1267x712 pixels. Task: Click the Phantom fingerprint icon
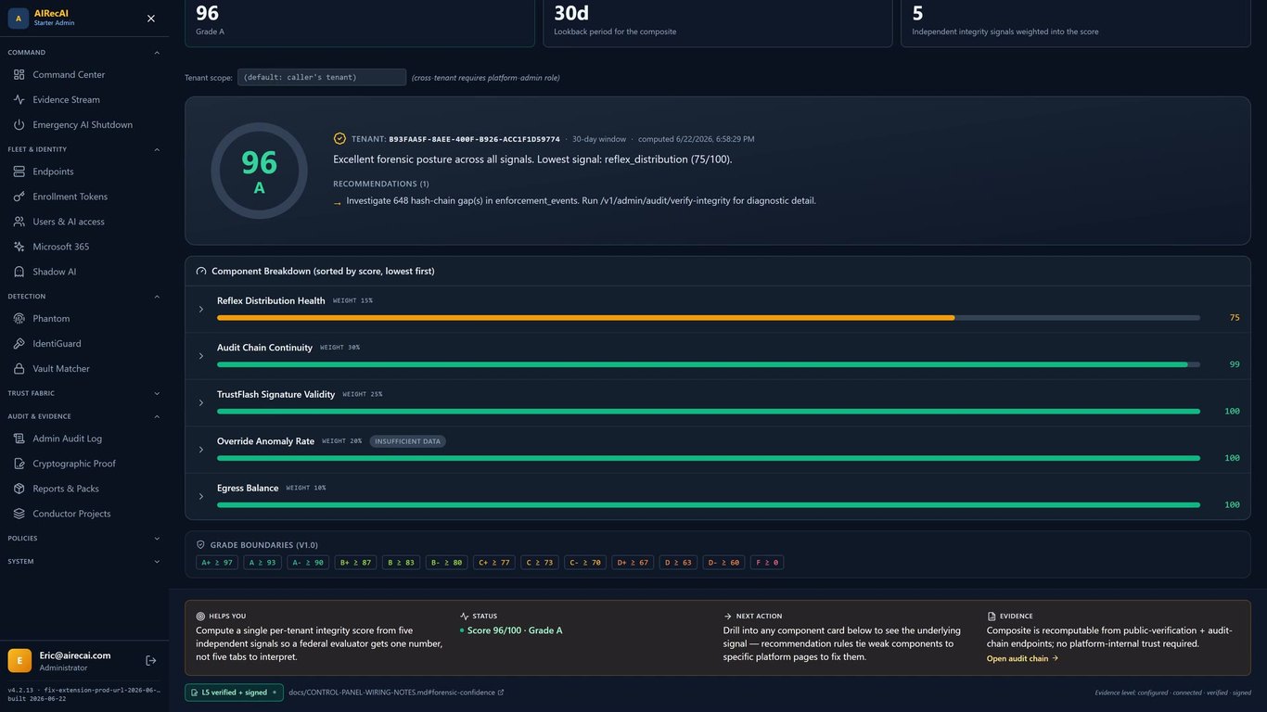pyautogui.click(x=19, y=318)
